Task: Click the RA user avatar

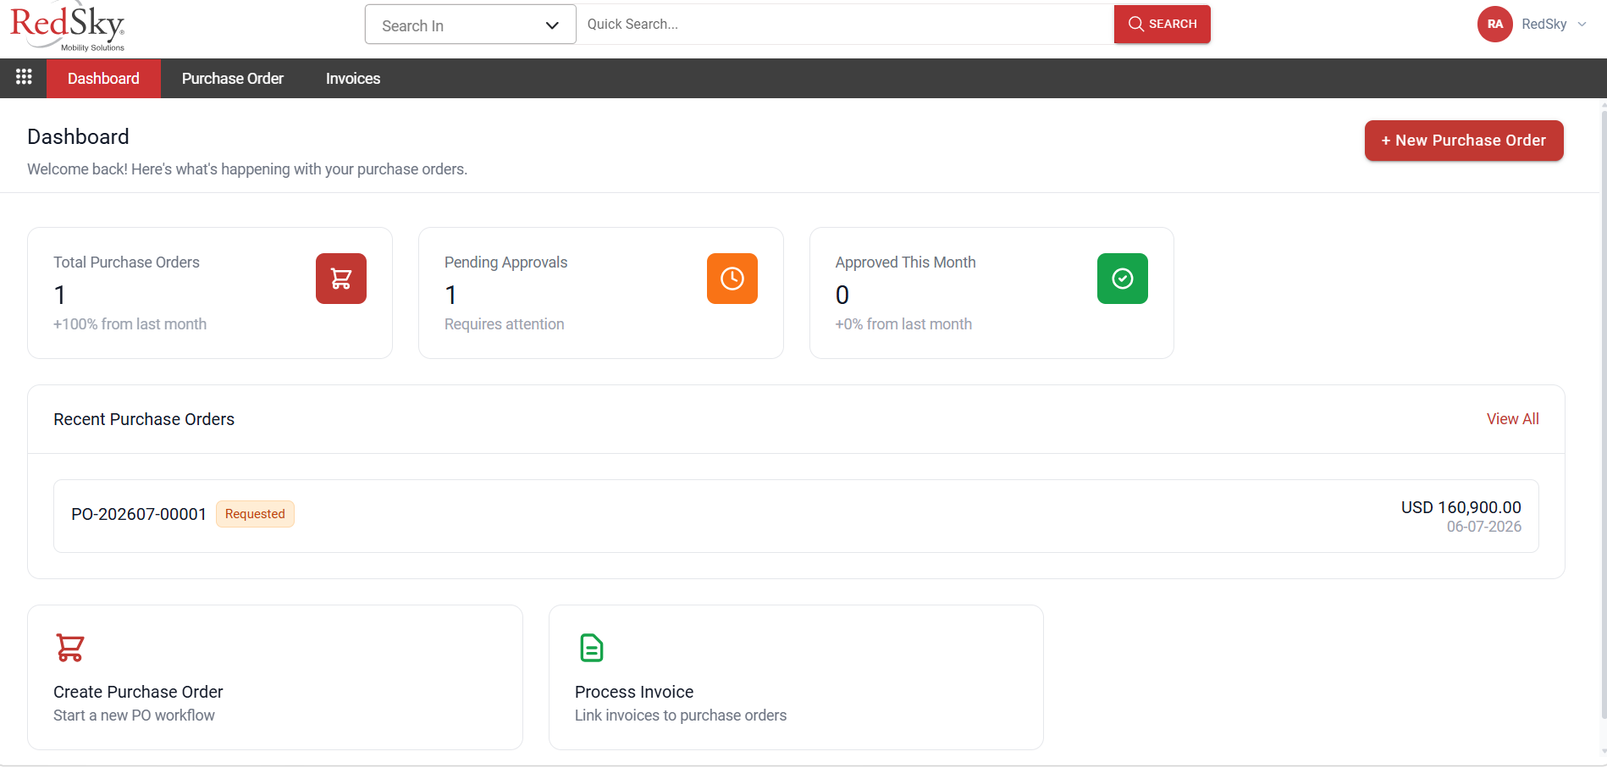Action: point(1495,24)
